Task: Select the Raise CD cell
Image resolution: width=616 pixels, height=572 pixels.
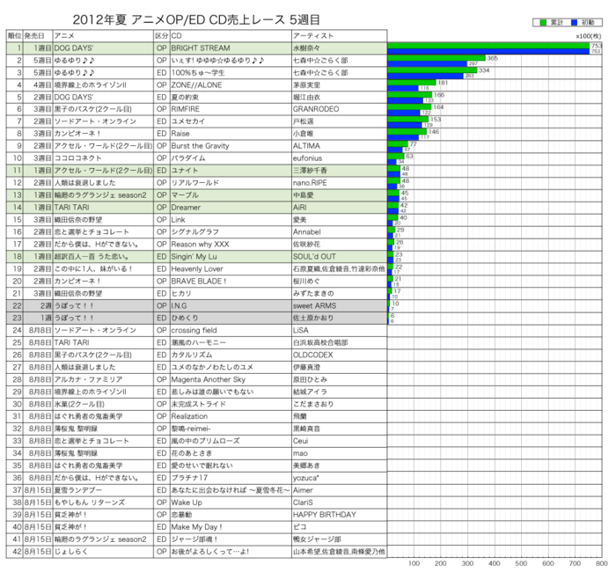Action: [x=231, y=134]
